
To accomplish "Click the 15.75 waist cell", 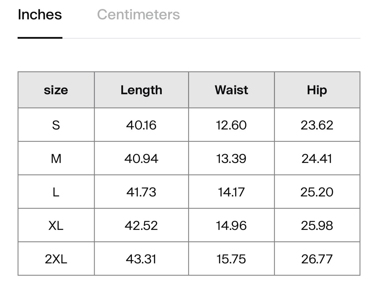I will pyautogui.click(x=231, y=259).
